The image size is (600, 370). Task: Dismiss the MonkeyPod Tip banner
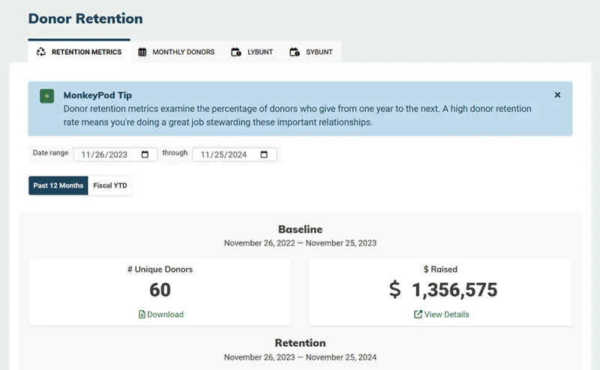coord(557,95)
